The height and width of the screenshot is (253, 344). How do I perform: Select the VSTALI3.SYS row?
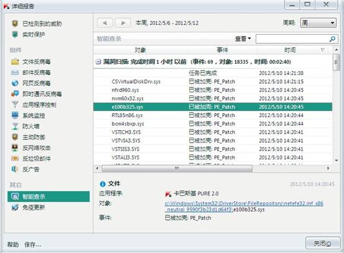[x=213, y=158]
